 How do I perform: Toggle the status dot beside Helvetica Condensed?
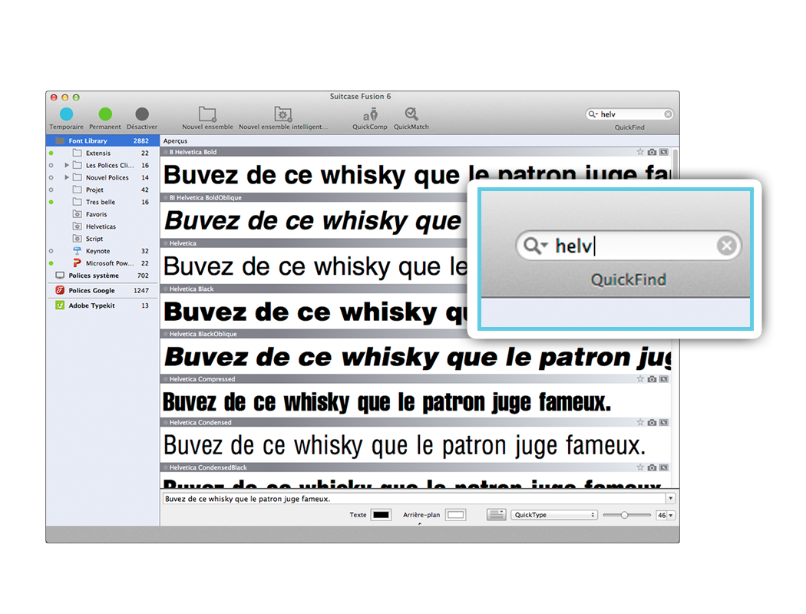[x=166, y=422]
